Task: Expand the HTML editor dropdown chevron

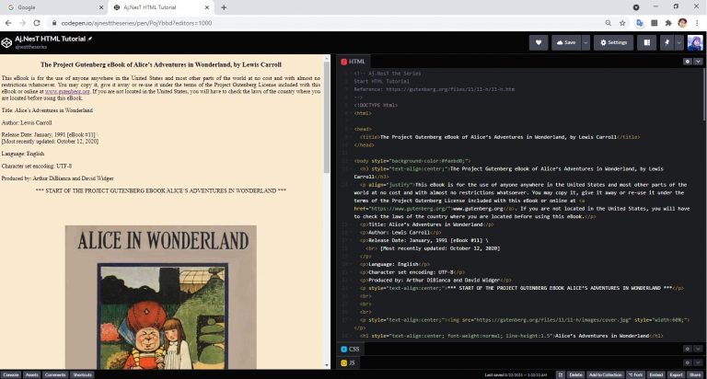Action: (697, 61)
